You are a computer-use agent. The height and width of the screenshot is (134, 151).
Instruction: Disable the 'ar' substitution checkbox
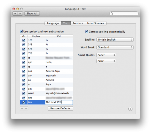(24, 84)
